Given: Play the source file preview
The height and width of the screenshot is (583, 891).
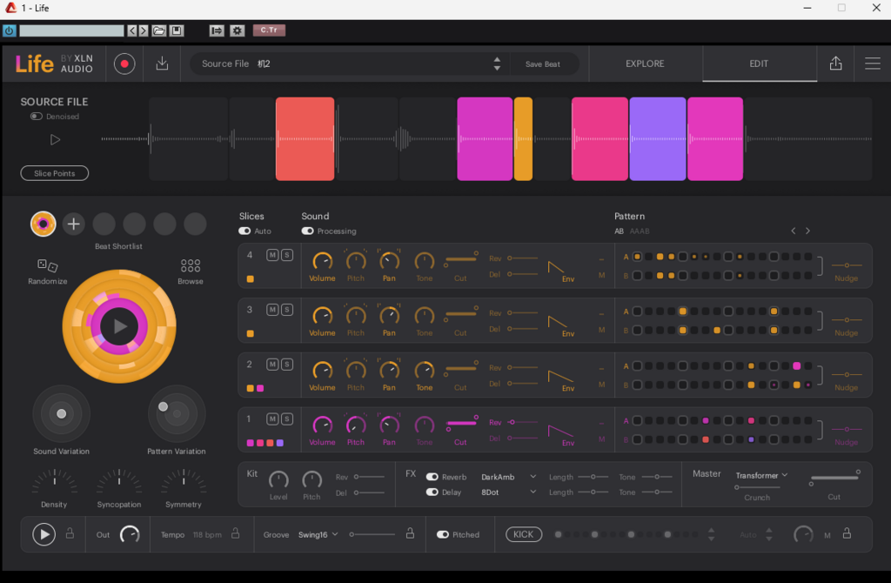Looking at the screenshot, I should point(55,139).
